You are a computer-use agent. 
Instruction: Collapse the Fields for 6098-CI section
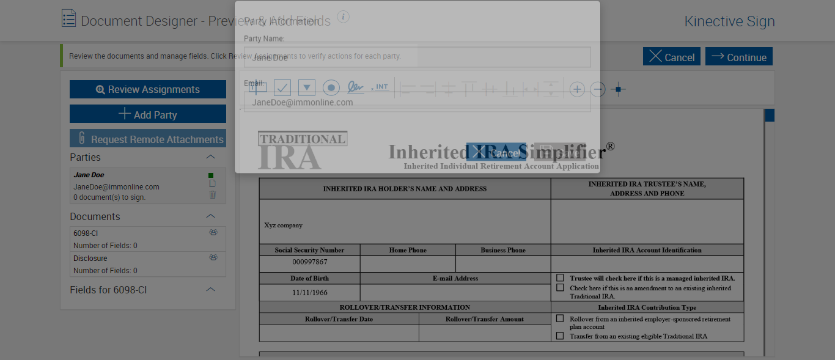[x=210, y=290]
